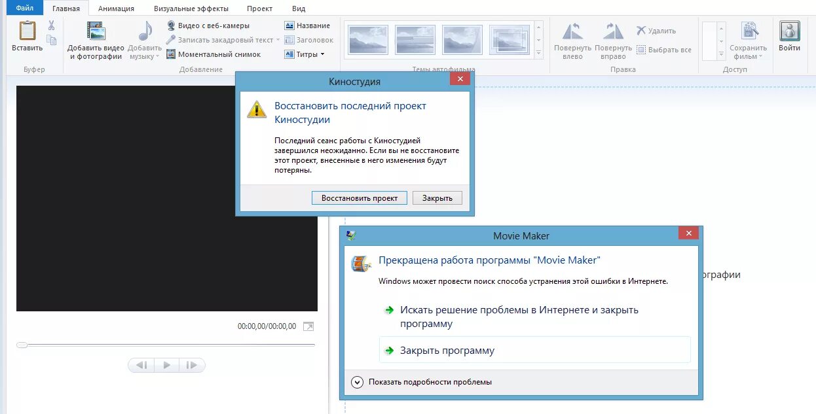This screenshot has height=414, width=816.
Task: Open the Проект tab
Action: pos(260,9)
